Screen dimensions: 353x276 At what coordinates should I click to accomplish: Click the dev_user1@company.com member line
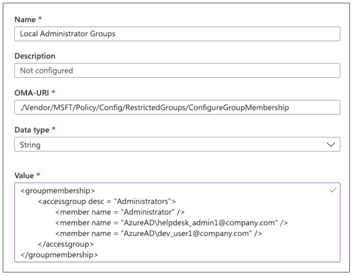point(159,234)
